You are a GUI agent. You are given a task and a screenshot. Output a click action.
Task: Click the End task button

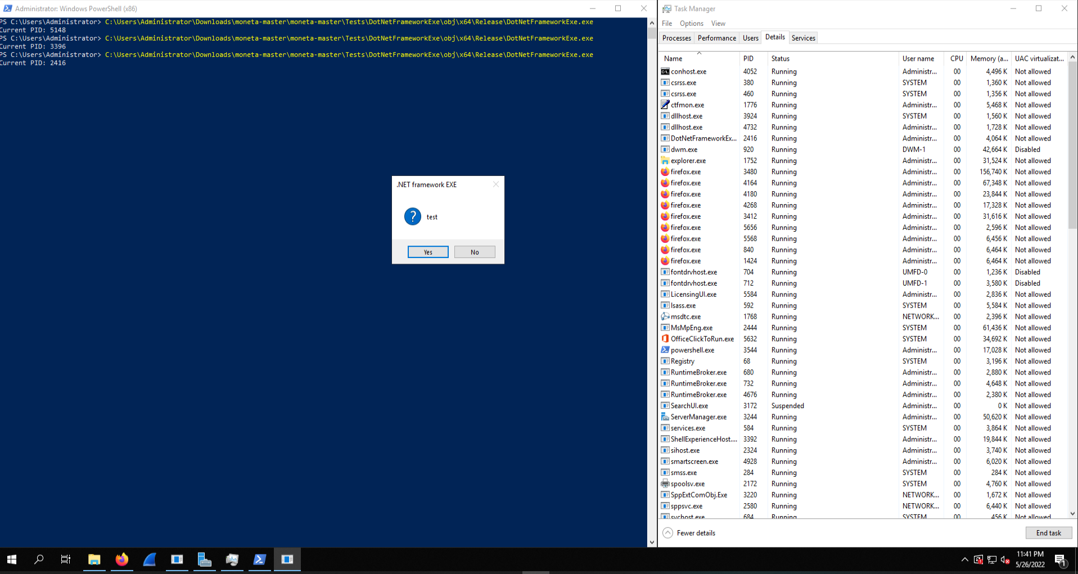[1048, 533]
